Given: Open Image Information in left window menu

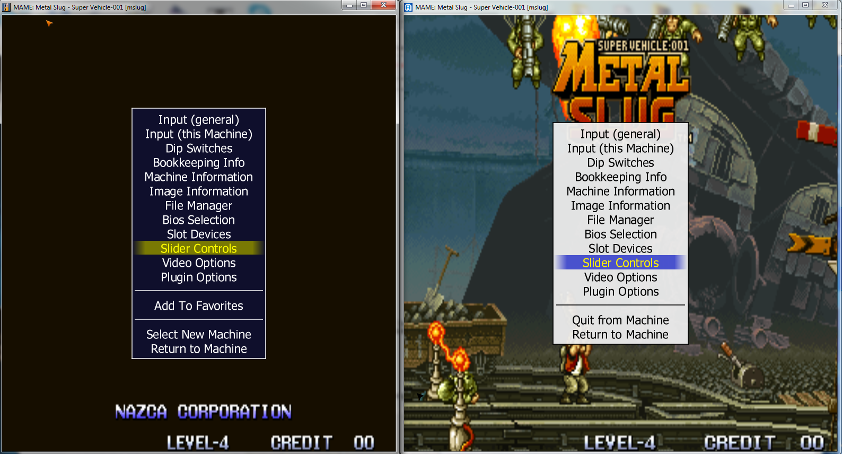Looking at the screenshot, I should 199,191.
